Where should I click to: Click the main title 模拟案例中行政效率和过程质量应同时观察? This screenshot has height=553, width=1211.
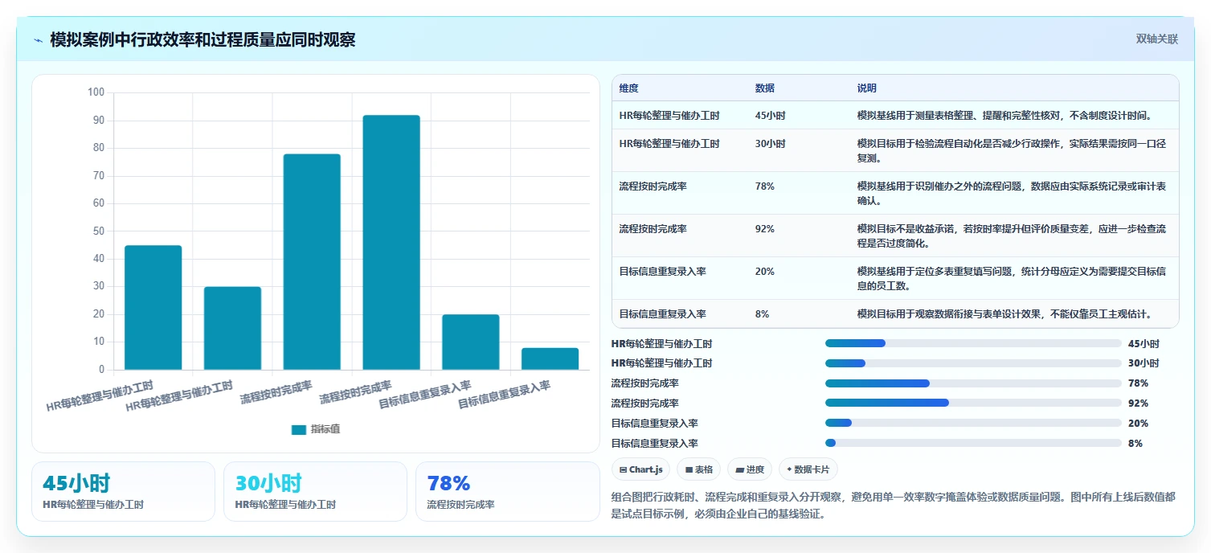coord(203,40)
